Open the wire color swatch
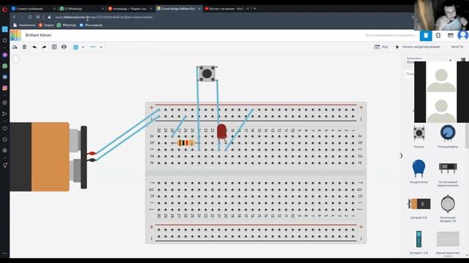The width and height of the screenshot is (469, 263). 75,47
